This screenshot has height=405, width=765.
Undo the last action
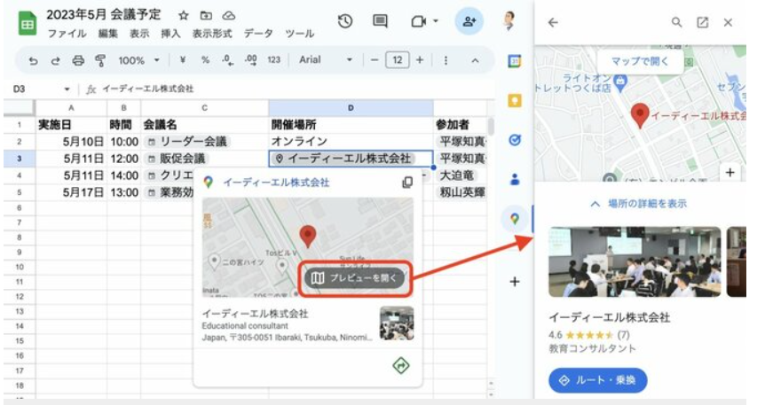(x=33, y=60)
